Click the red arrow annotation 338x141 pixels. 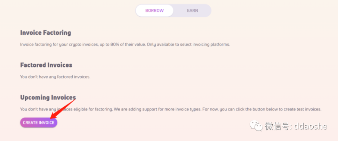pyautogui.click(x=63, y=109)
